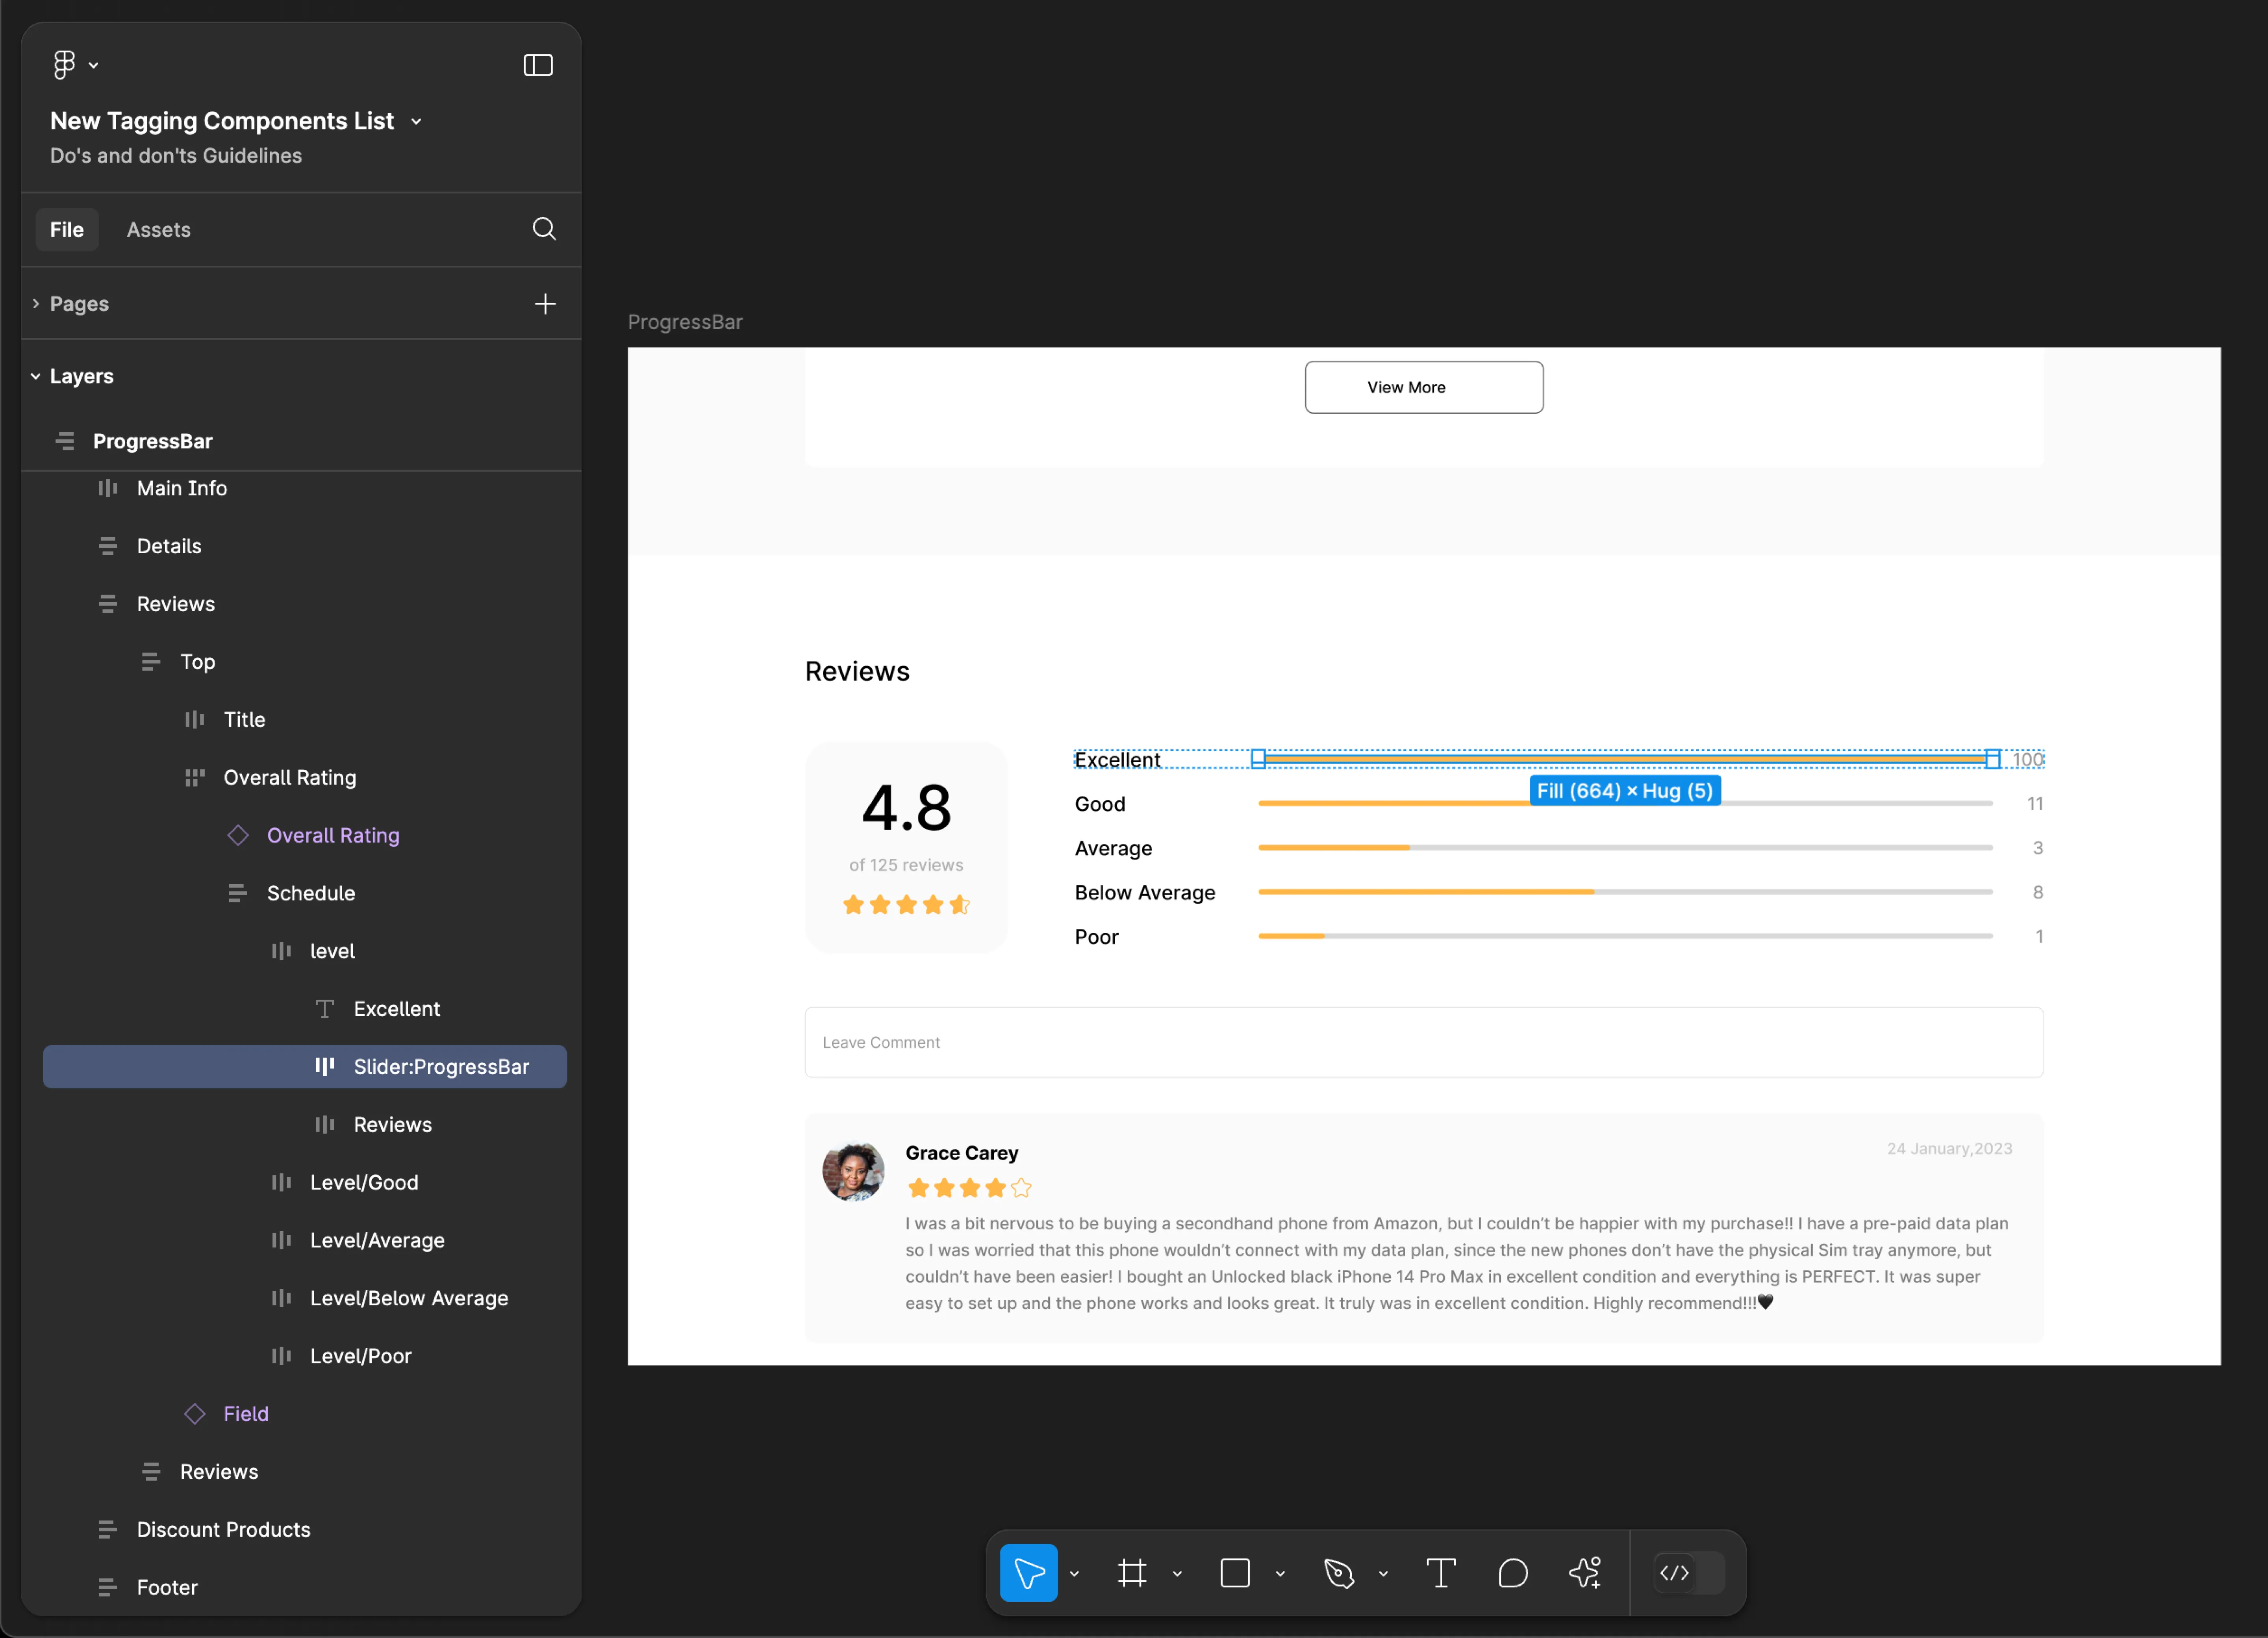Select the Pen tool

(1339, 1573)
